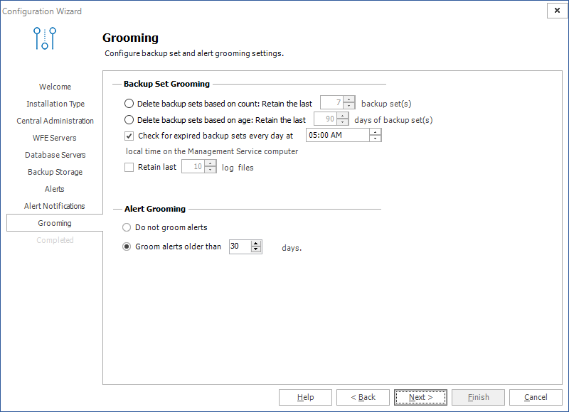This screenshot has width=569, height=412.
Task: Open the Backup Storage step
Action: coord(55,172)
